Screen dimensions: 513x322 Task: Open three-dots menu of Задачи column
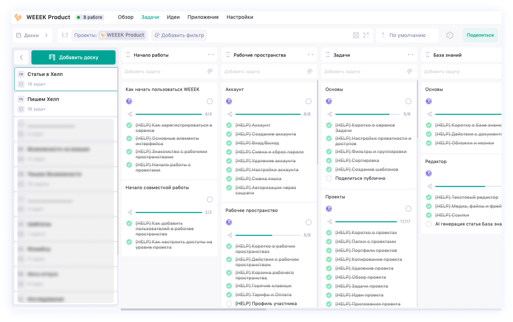(411, 55)
